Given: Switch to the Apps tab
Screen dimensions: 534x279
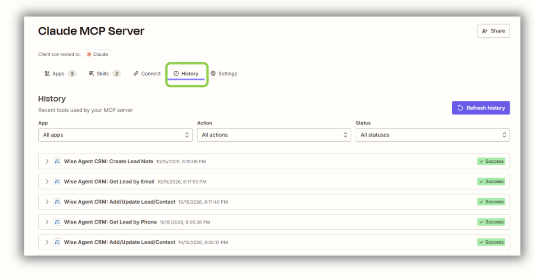Looking at the screenshot, I should tap(60, 73).
